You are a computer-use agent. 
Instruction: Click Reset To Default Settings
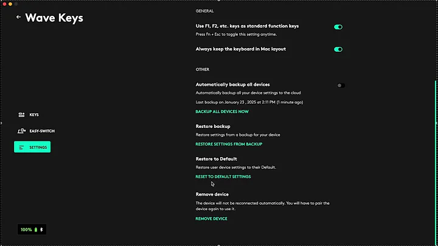(x=223, y=177)
